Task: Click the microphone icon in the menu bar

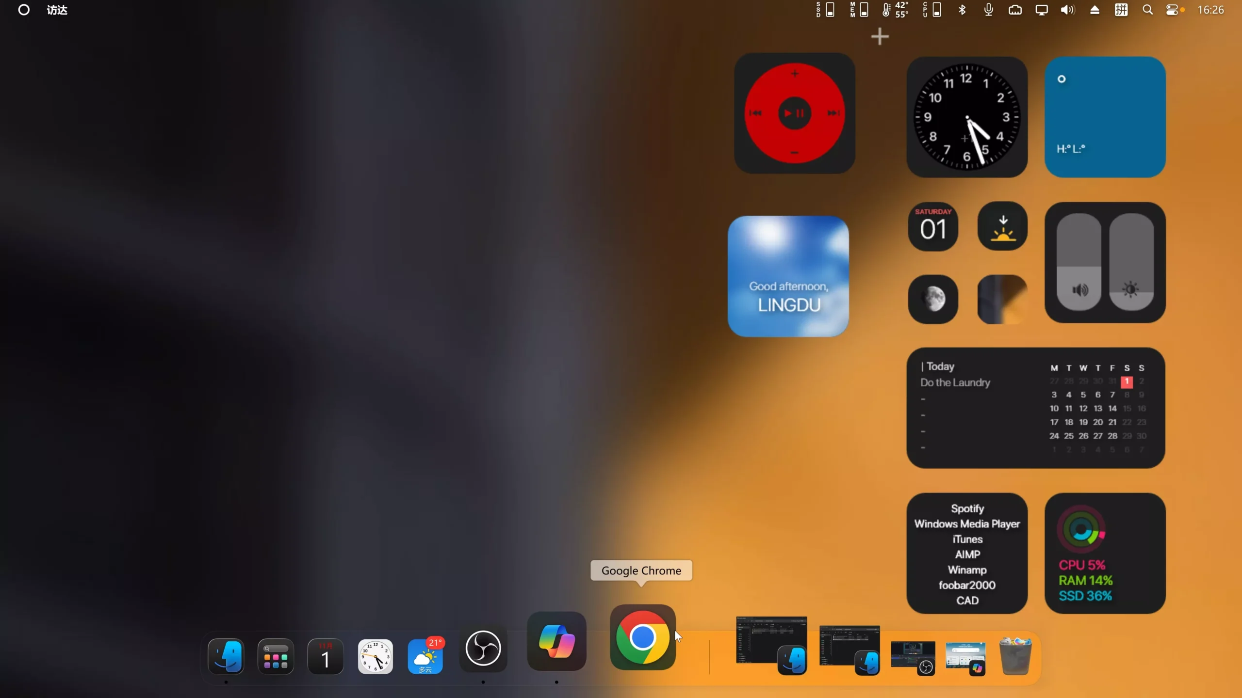Action: [x=988, y=10]
